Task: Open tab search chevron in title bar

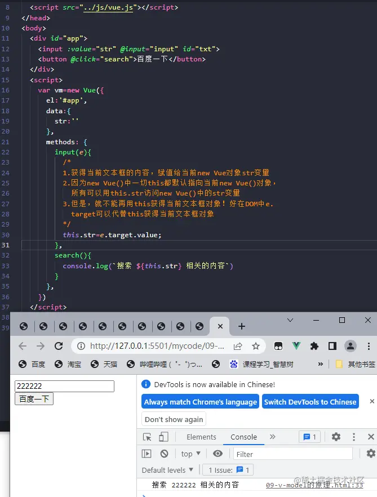Action: 290,320
